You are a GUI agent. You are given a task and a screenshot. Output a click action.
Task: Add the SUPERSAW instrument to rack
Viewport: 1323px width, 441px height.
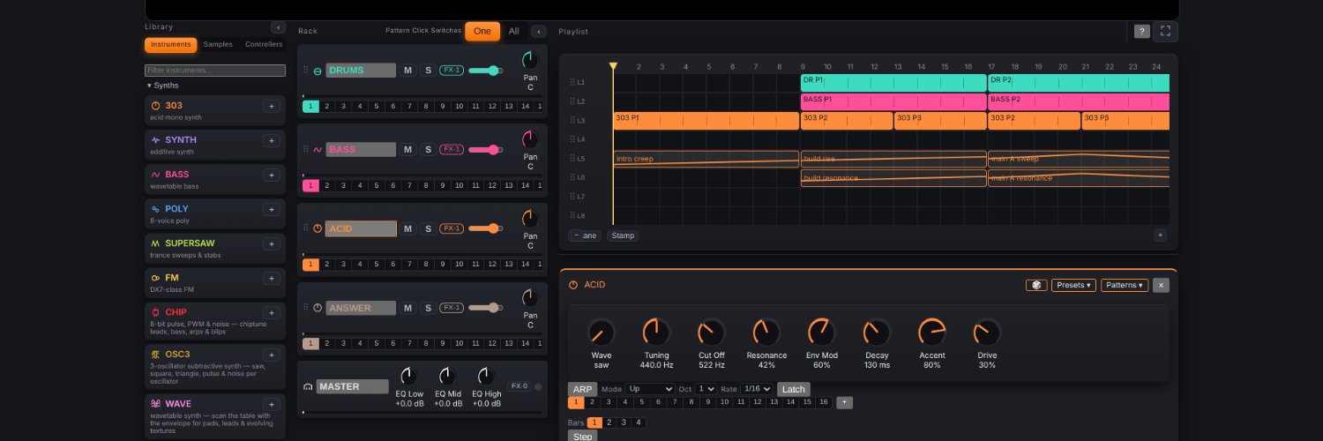tap(272, 243)
